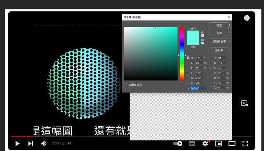264x151 pixels.
Task: Click the 色彩庫 color libraries button
Action: click(219, 50)
